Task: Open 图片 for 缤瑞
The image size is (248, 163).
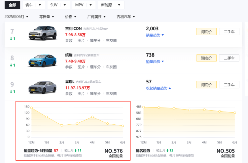Action: [x=81, y=67]
